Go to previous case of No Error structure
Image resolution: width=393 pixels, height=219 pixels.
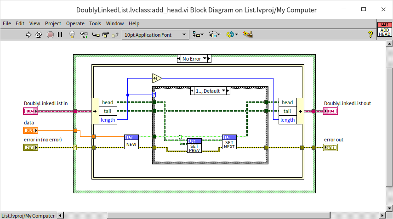(x=179, y=59)
